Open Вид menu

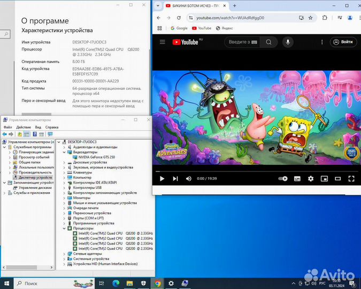[x=38, y=127]
